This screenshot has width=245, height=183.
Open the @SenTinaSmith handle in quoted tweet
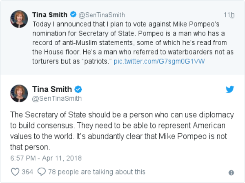(x=102, y=15)
